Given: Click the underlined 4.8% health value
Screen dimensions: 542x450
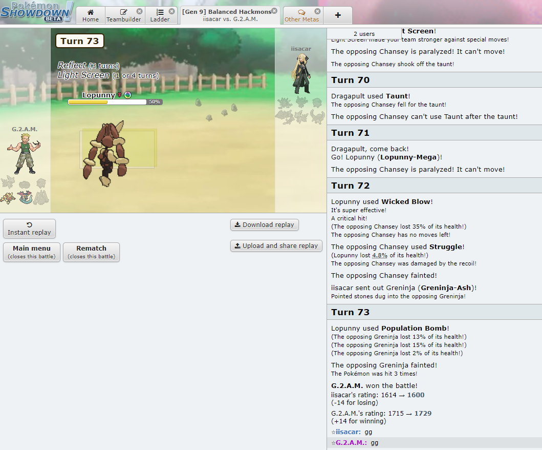Looking at the screenshot, I should [x=380, y=255].
